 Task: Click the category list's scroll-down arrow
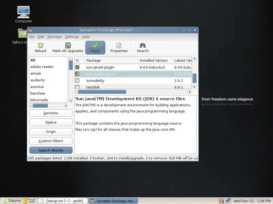pos(71,101)
